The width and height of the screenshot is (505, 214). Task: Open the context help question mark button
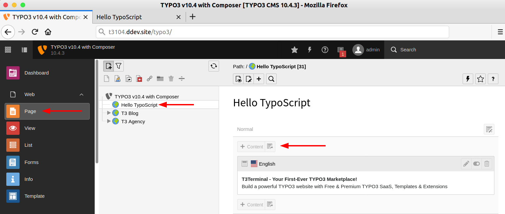tap(493, 79)
